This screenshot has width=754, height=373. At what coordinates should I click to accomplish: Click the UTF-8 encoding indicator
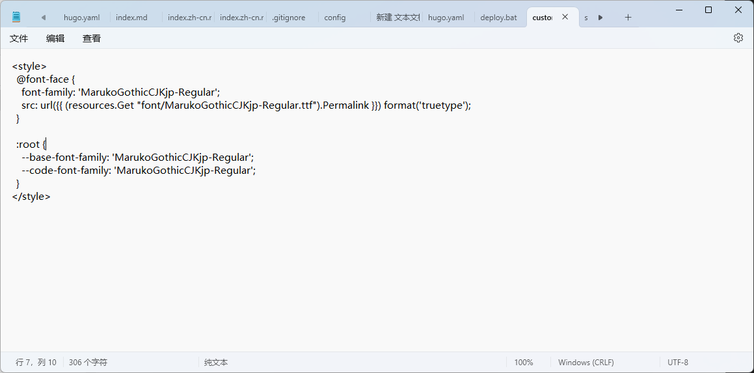[677, 363]
